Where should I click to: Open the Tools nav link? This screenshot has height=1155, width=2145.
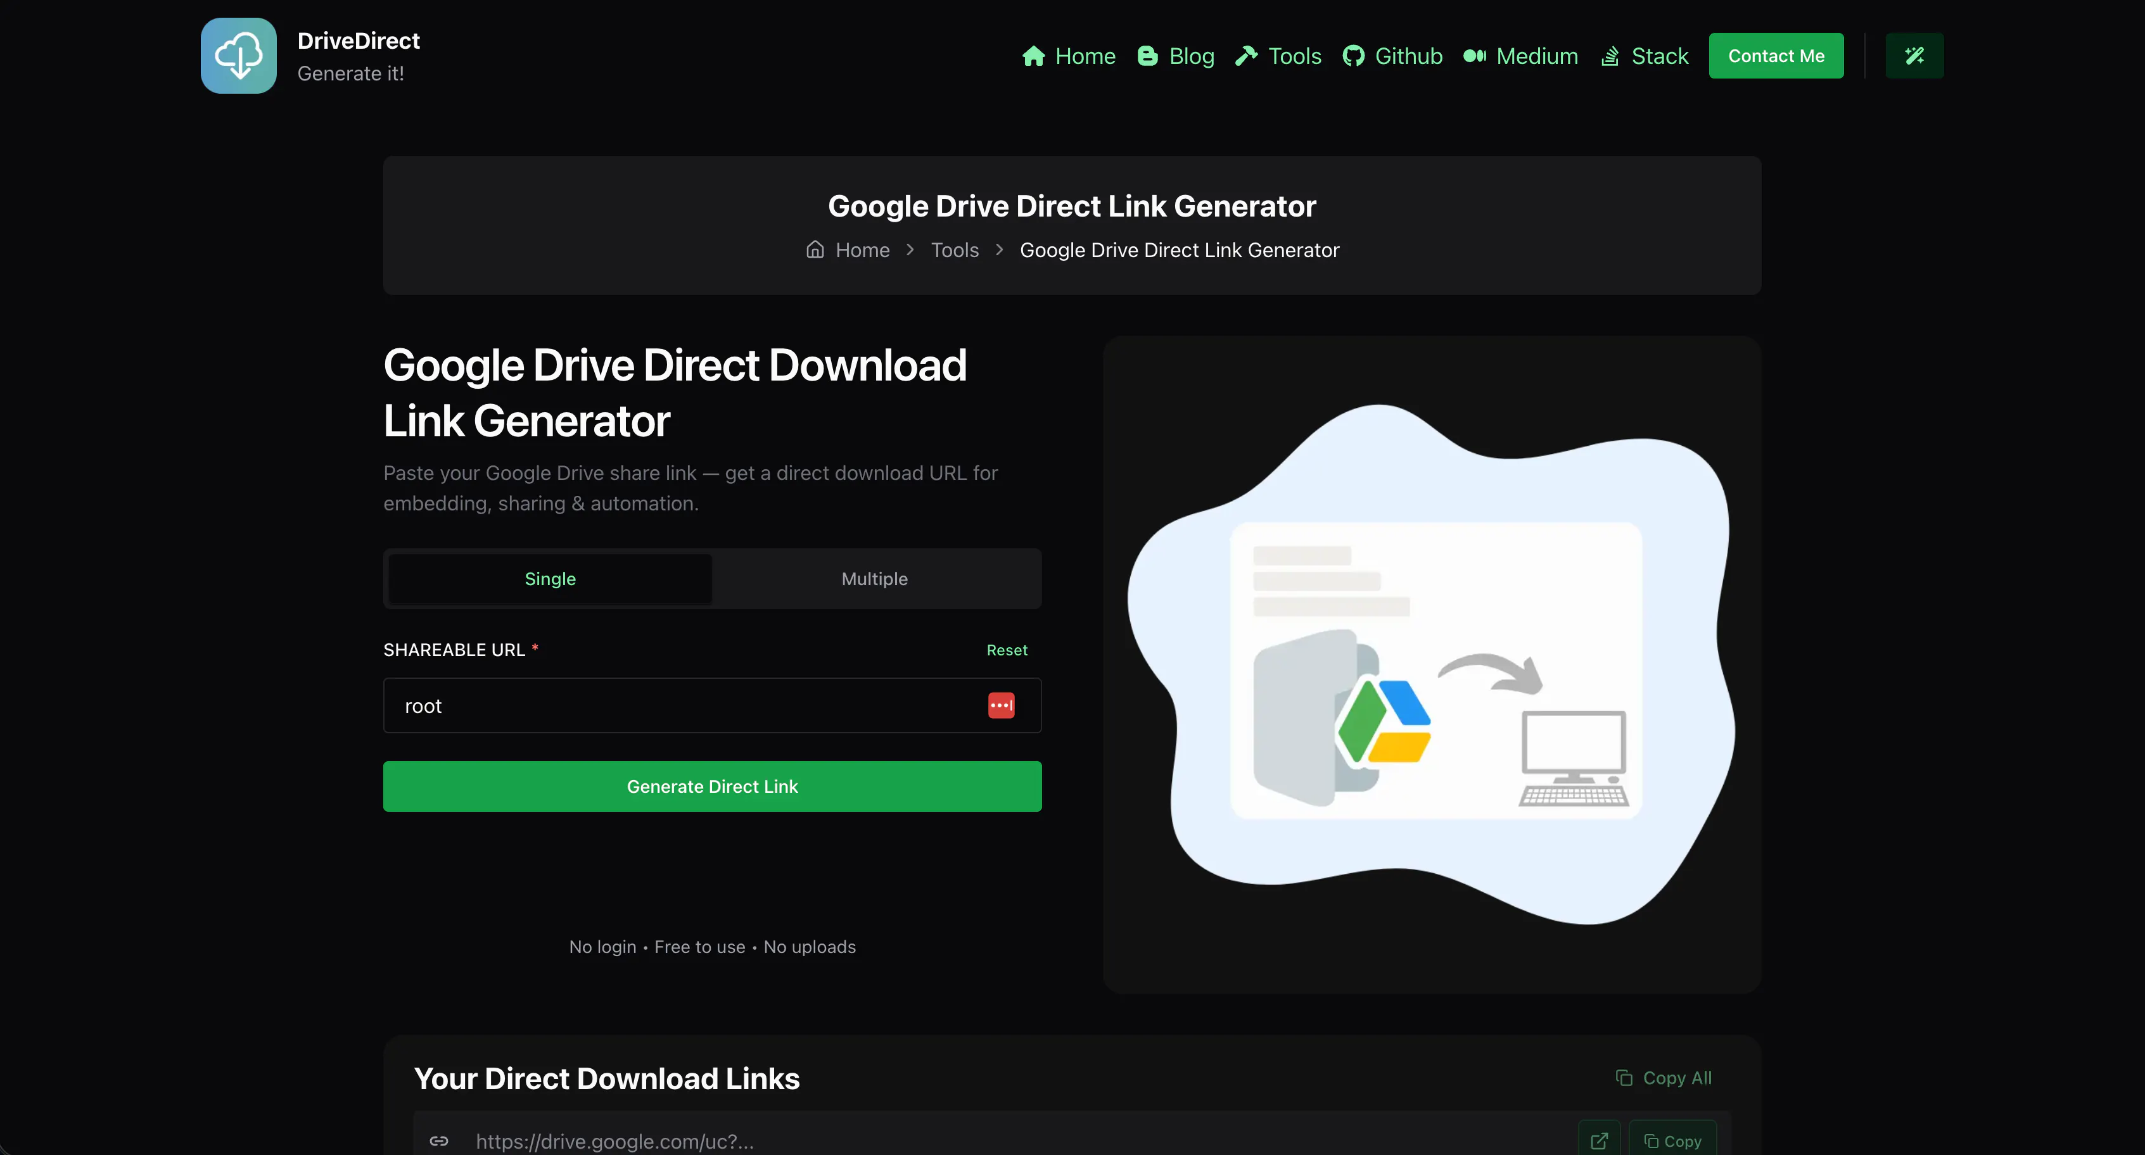[x=1278, y=56]
